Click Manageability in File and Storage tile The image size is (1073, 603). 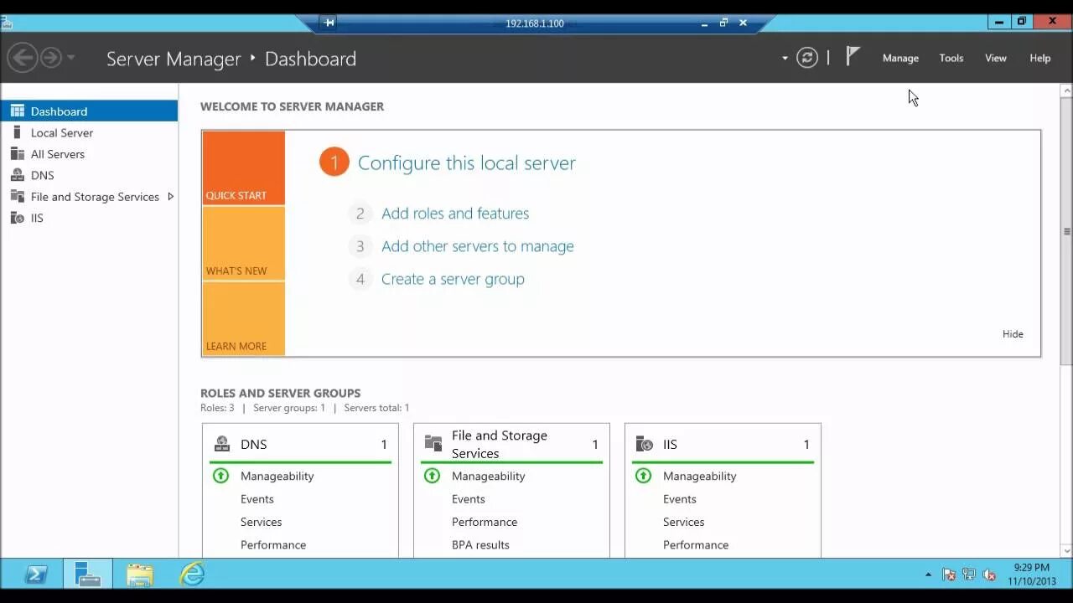tap(488, 476)
